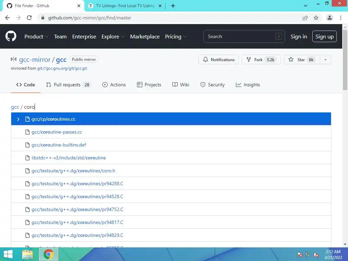Open the Team page

(x=60, y=37)
